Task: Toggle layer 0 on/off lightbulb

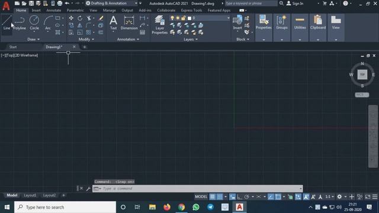Action: (172, 18)
